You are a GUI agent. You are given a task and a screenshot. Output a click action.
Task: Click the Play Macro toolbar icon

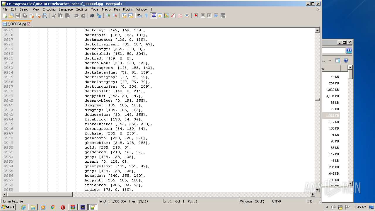pyautogui.click(x=209, y=16)
